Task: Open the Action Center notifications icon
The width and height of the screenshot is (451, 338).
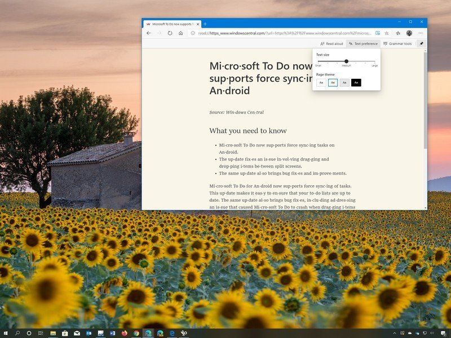Action: click(x=443, y=333)
